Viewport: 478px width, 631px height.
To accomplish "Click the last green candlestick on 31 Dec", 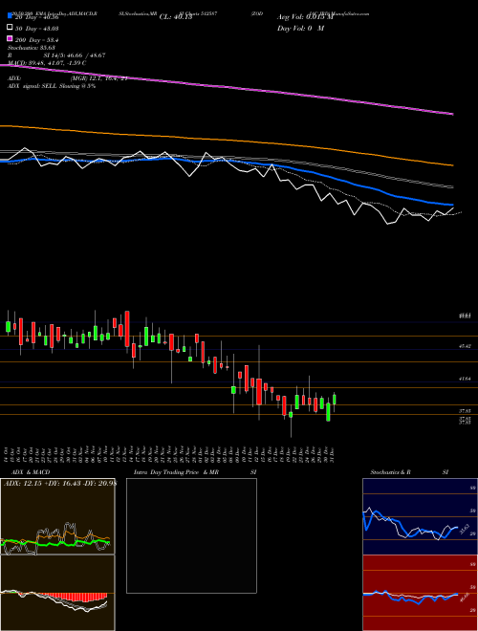I will coord(335,400).
